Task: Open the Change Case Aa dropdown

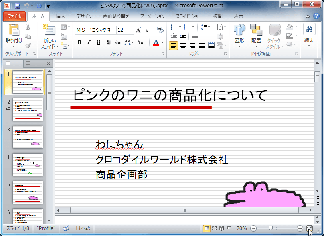Action: pos(142,42)
